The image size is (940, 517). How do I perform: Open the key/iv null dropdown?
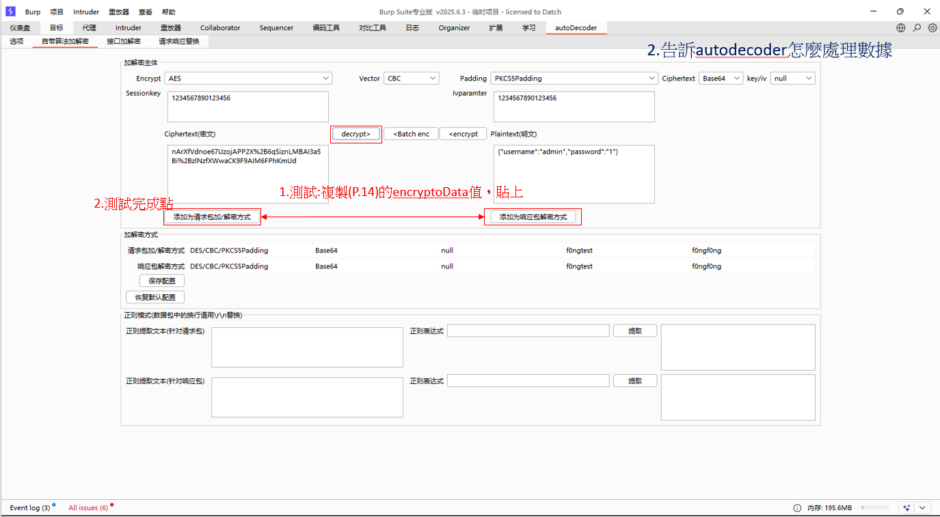coord(793,79)
